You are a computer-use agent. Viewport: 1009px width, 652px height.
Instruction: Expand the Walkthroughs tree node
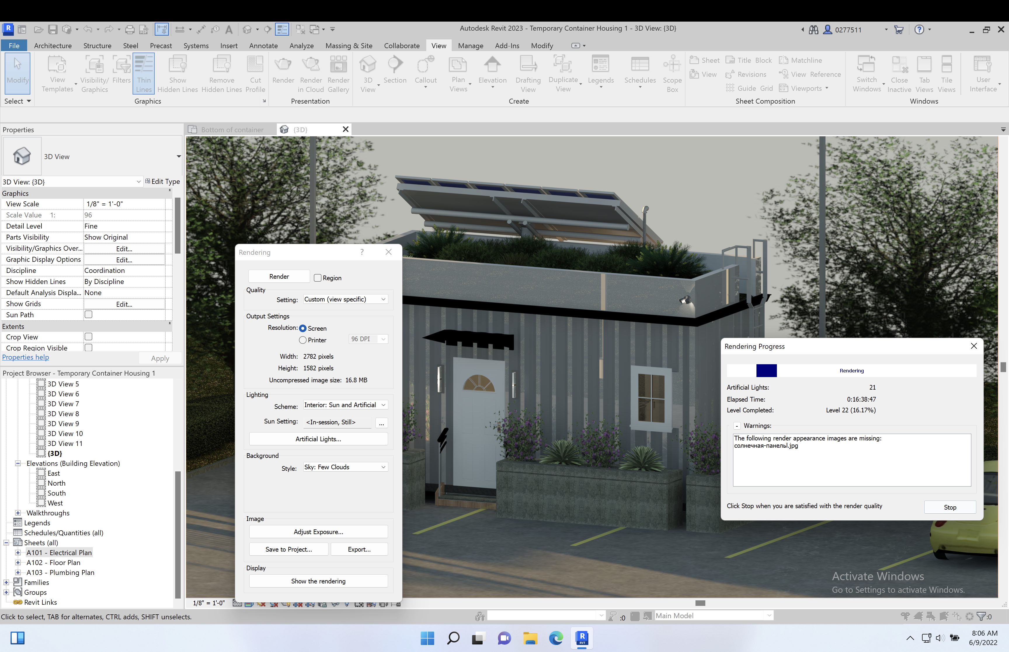(x=18, y=513)
